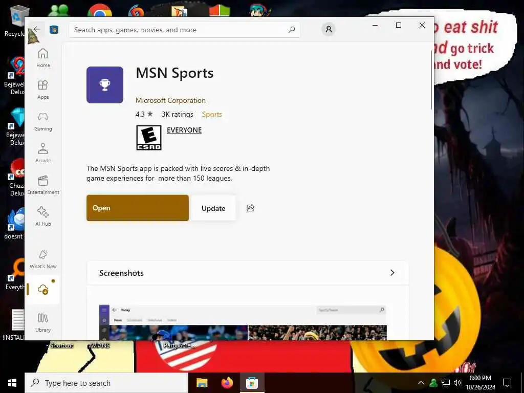Select the doesnt desktop shortcut
Viewport: 524px width, 393px height.
point(14,224)
